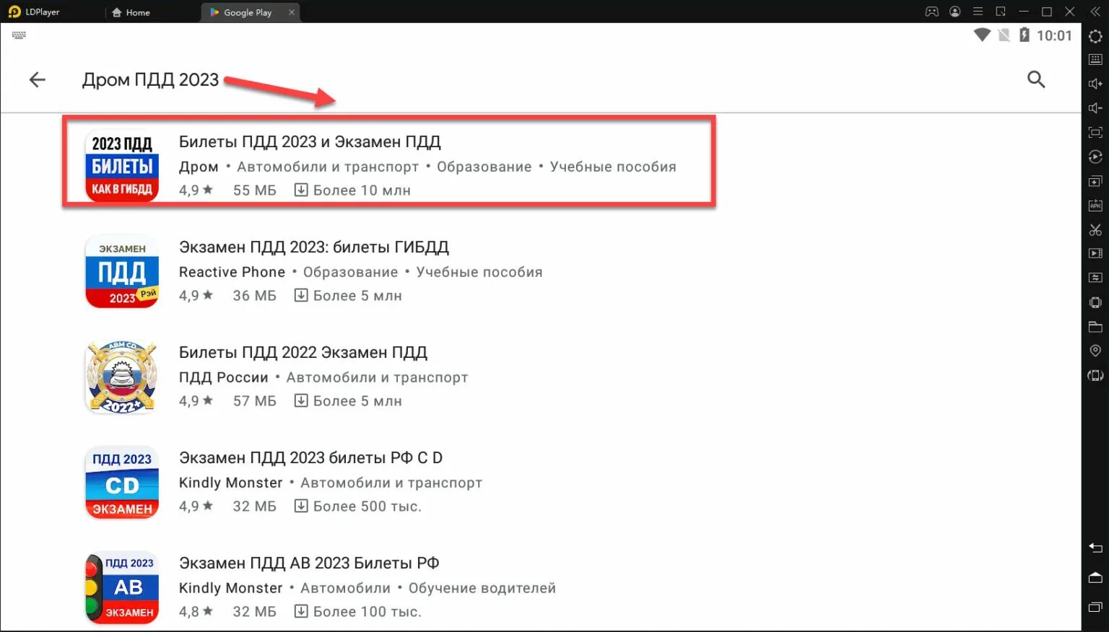This screenshot has width=1109, height=632.
Task: Open the shared folder sidebar icon
Action: point(1095,327)
